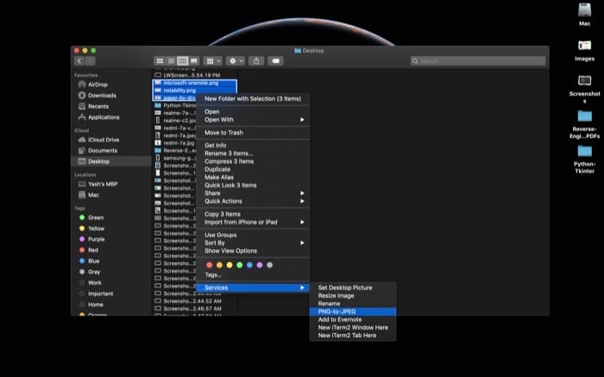Go forward with the Finder forward arrow

[x=90, y=61]
